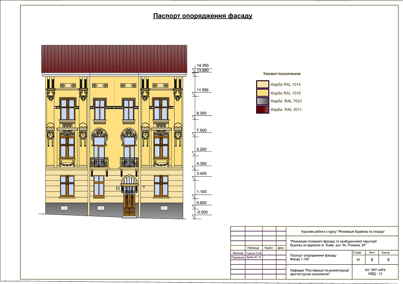
Task: Click the RAL 1015 yellow swatch
Action: [262, 93]
